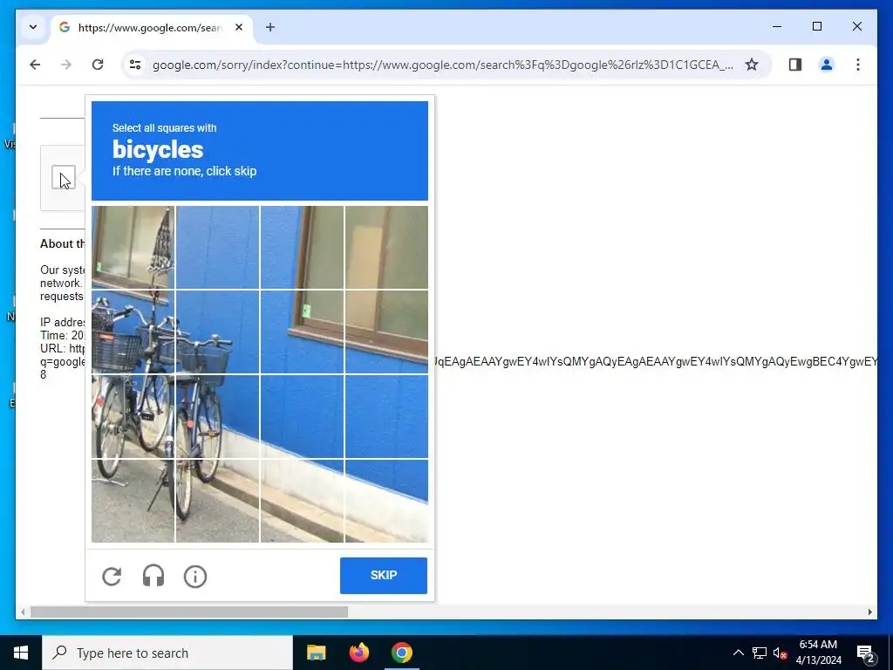This screenshot has width=893, height=670.
Task: Open the notification center
Action: click(866, 653)
